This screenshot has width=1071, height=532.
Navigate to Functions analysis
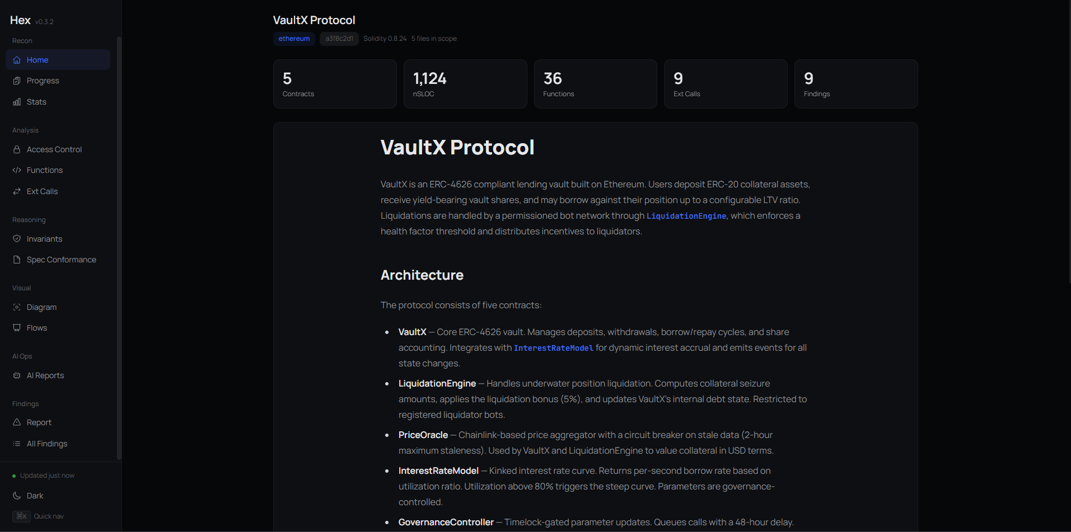click(x=45, y=170)
